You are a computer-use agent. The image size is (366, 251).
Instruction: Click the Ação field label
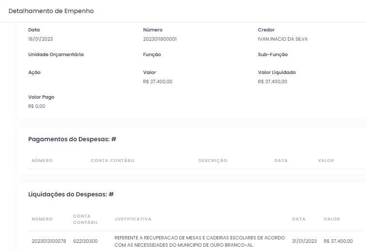[34, 73]
